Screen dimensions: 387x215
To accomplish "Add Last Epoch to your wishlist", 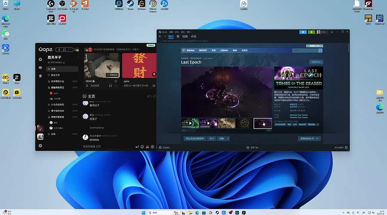I will click(x=195, y=138).
